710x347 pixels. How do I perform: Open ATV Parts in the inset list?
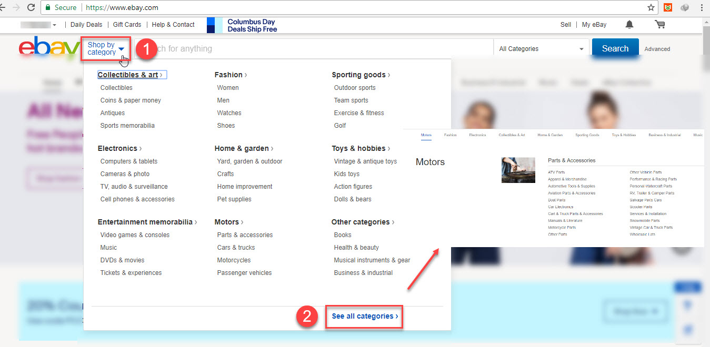556,172
